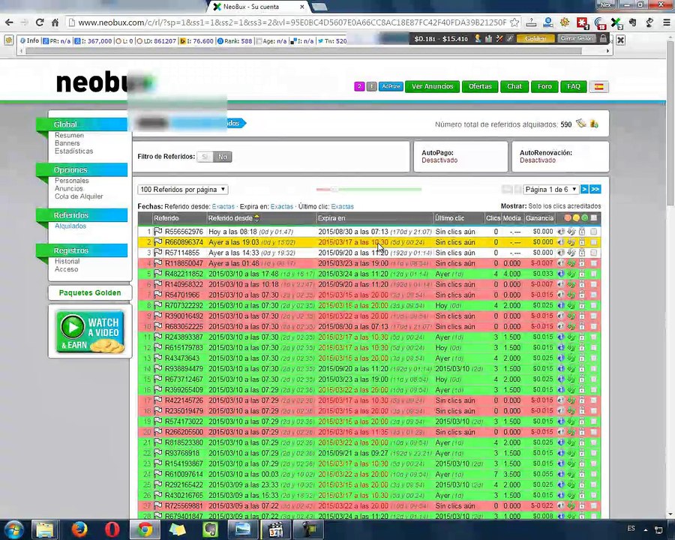The image size is (675, 540).
Task: Filter by green color marker in header
Action: pyautogui.click(x=584, y=218)
